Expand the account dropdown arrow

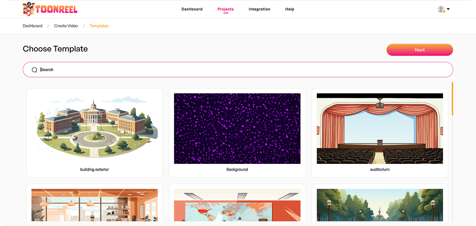448,9
